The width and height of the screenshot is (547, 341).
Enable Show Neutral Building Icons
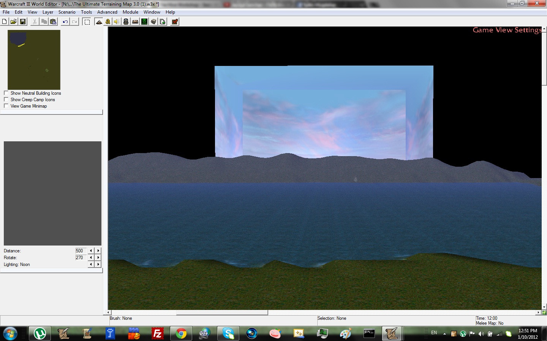click(6, 93)
